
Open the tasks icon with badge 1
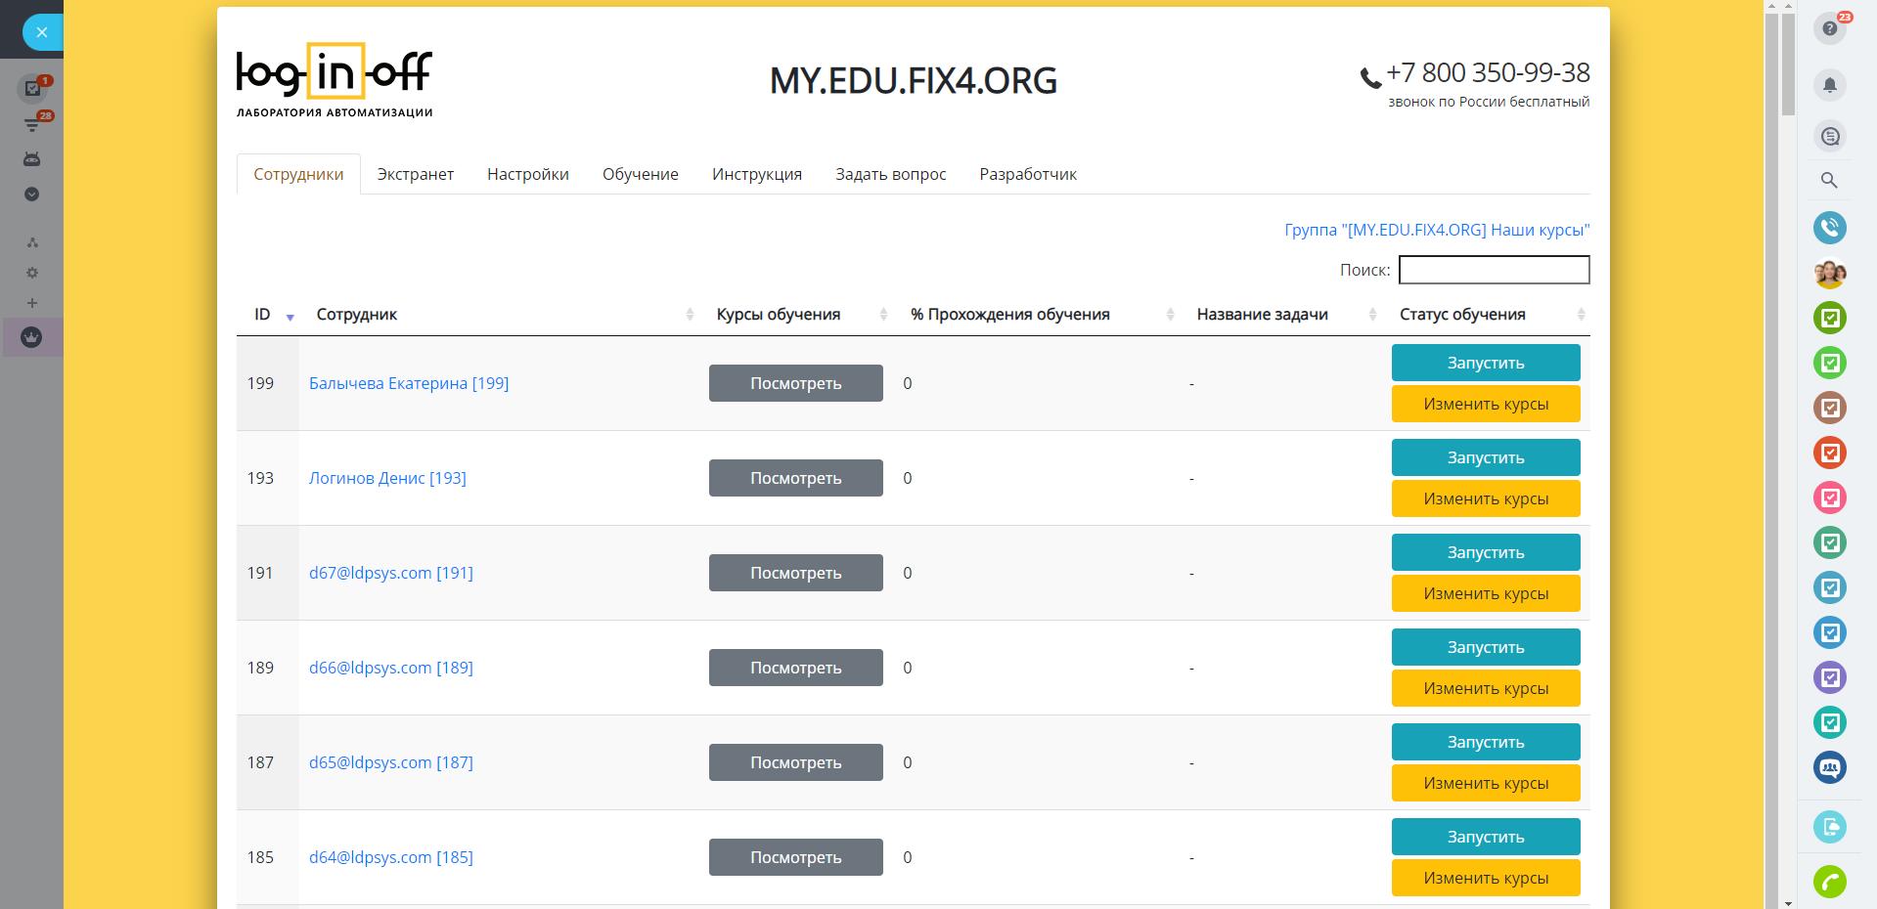32,89
